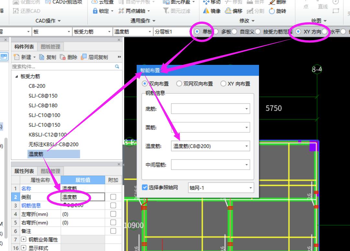The width and height of the screenshot is (350, 251).
Task: Select the 分割 split tool
Action: [255, 11]
